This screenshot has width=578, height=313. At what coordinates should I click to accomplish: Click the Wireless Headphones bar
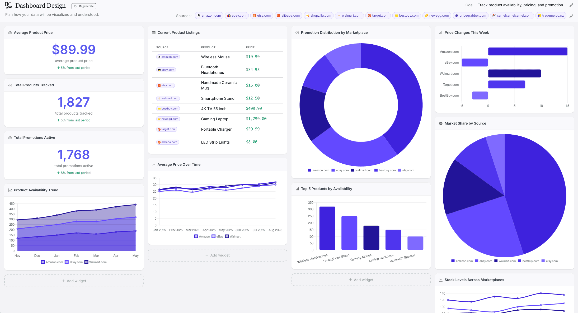[x=327, y=228]
